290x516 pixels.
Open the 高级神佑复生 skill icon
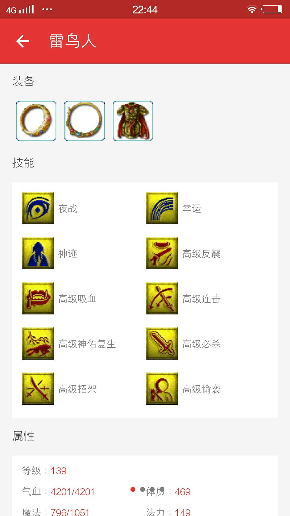(38, 343)
